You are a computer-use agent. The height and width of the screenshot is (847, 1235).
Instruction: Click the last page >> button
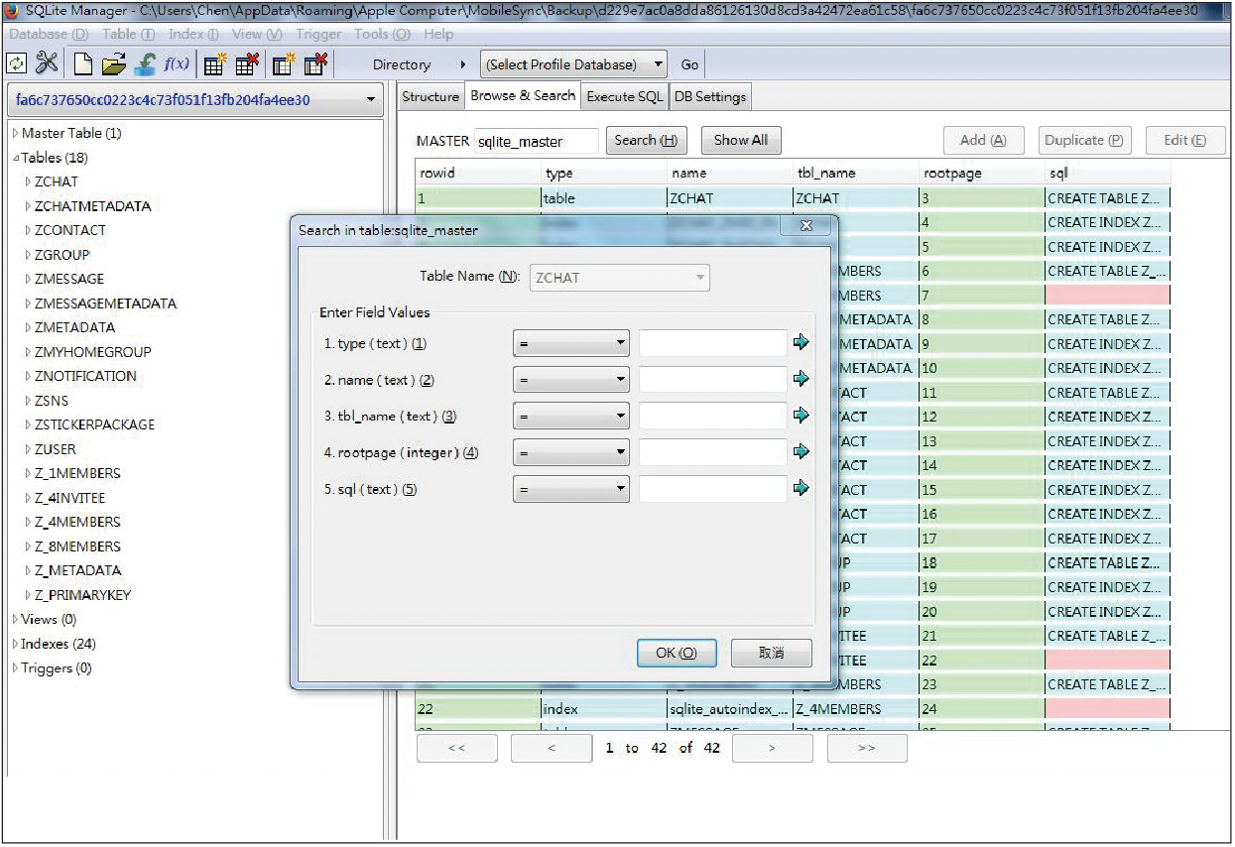pos(867,748)
